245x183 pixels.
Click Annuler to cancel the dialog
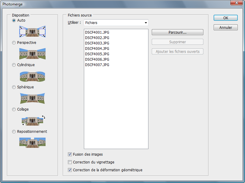pyautogui.click(x=226, y=28)
